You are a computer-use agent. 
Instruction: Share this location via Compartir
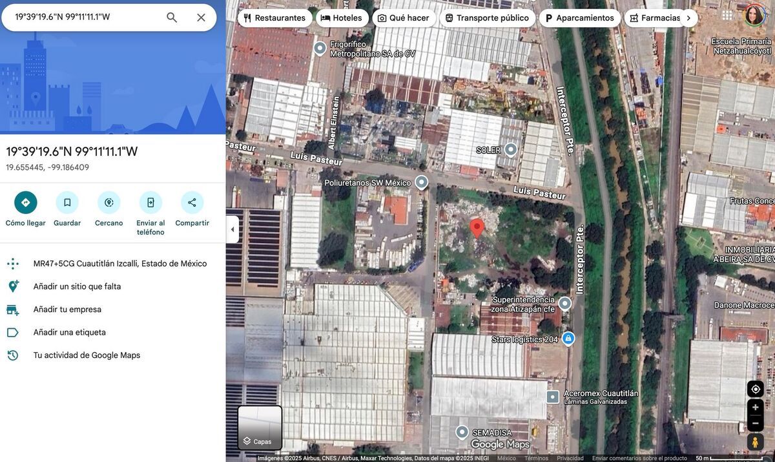(x=192, y=203)
